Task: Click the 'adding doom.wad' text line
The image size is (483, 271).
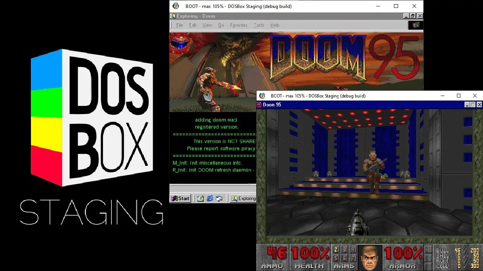Action: tap(216, 120)
